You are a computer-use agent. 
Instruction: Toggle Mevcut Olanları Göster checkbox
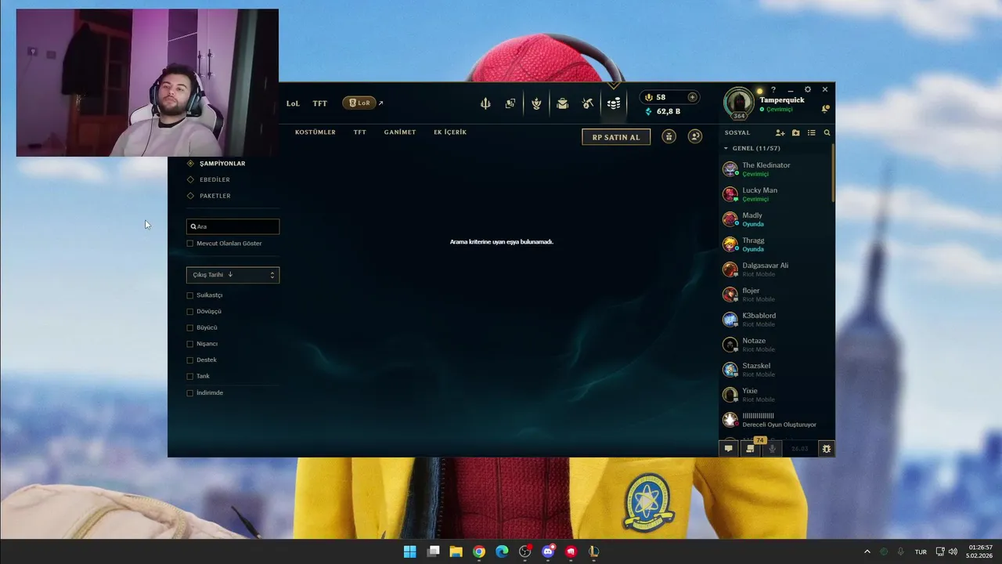pyautogui.click(x=190, y=244)
